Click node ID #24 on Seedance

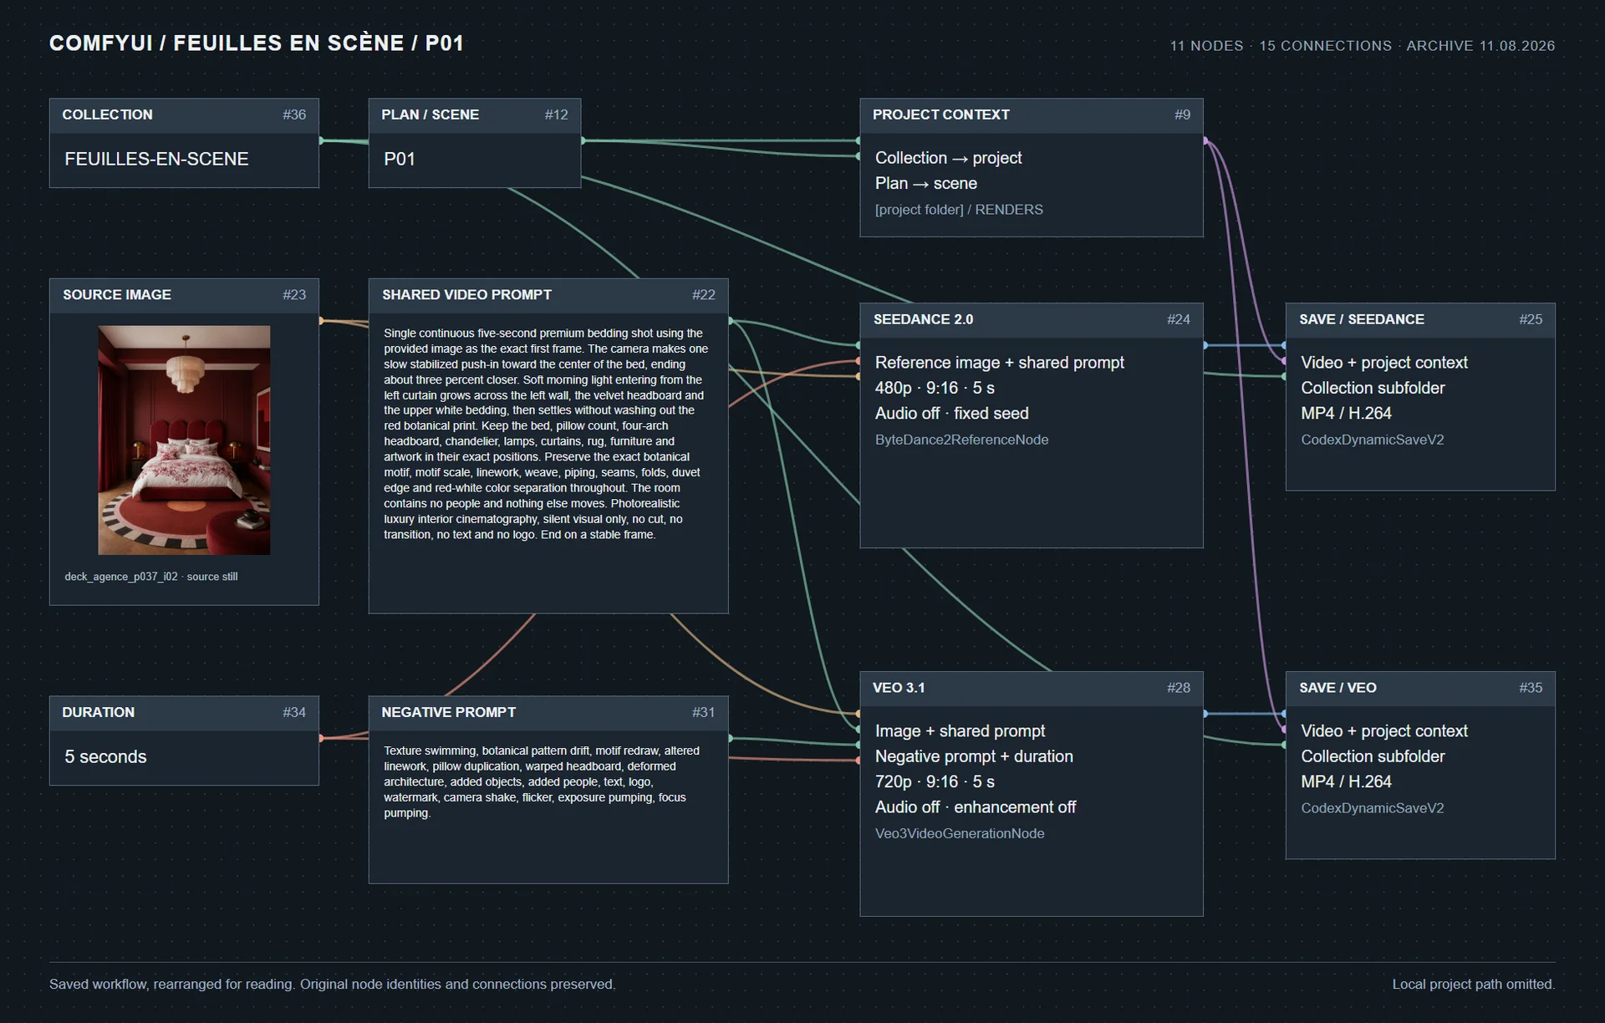click(x=1179, y=319)
